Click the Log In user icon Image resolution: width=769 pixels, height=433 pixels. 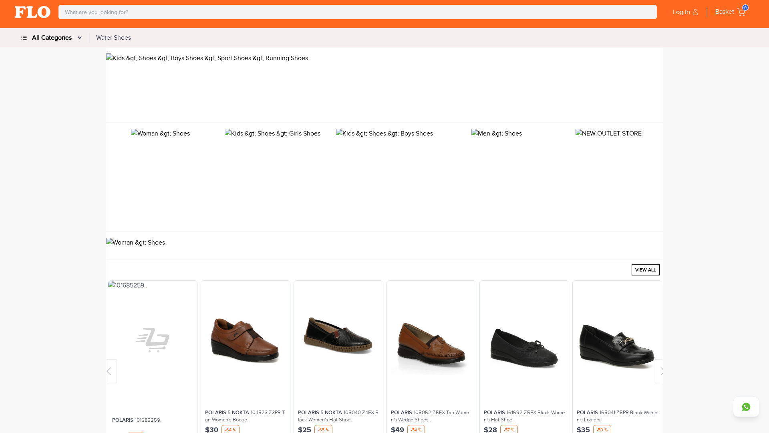click(x=695, y=12)
